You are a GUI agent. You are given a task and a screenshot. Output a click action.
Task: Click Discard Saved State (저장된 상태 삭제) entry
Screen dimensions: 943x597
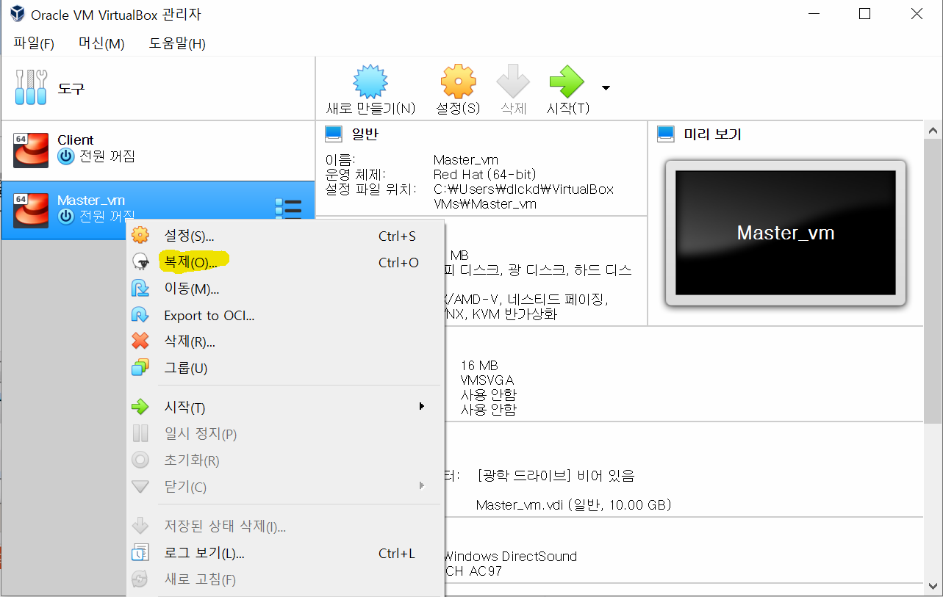(285, 527)
